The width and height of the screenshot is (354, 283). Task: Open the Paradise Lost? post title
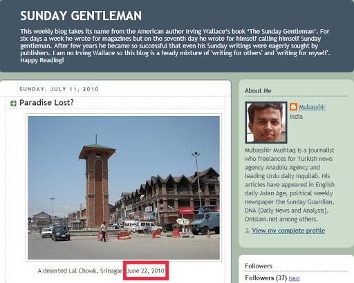(x=46, y=103)
